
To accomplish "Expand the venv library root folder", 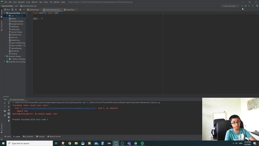I will (7, 16).
